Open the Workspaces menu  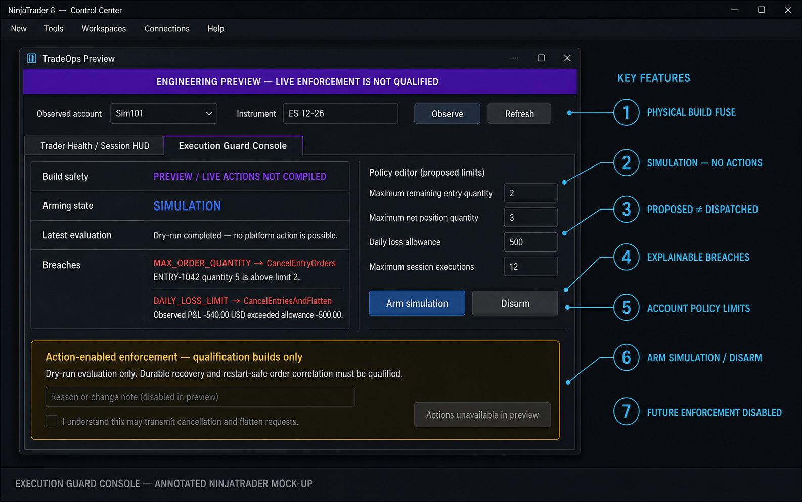[104, 29]
